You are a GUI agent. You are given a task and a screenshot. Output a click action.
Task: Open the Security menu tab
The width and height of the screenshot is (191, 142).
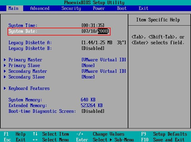click(x=71, y=8)
